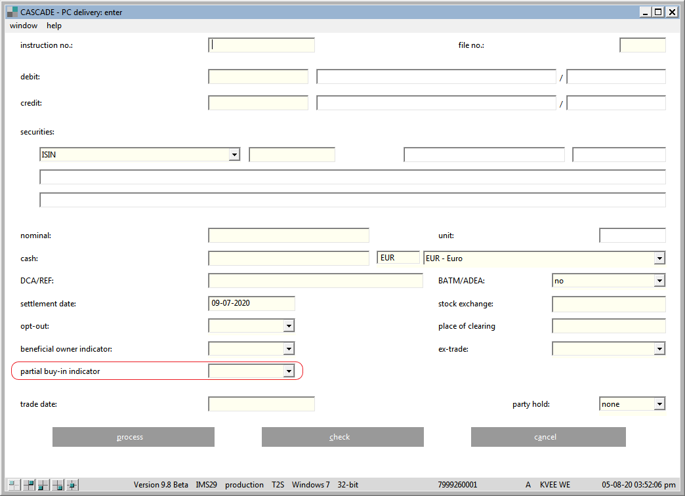
Task: Open the opt-out dropdown
Action: coord(288,326)
